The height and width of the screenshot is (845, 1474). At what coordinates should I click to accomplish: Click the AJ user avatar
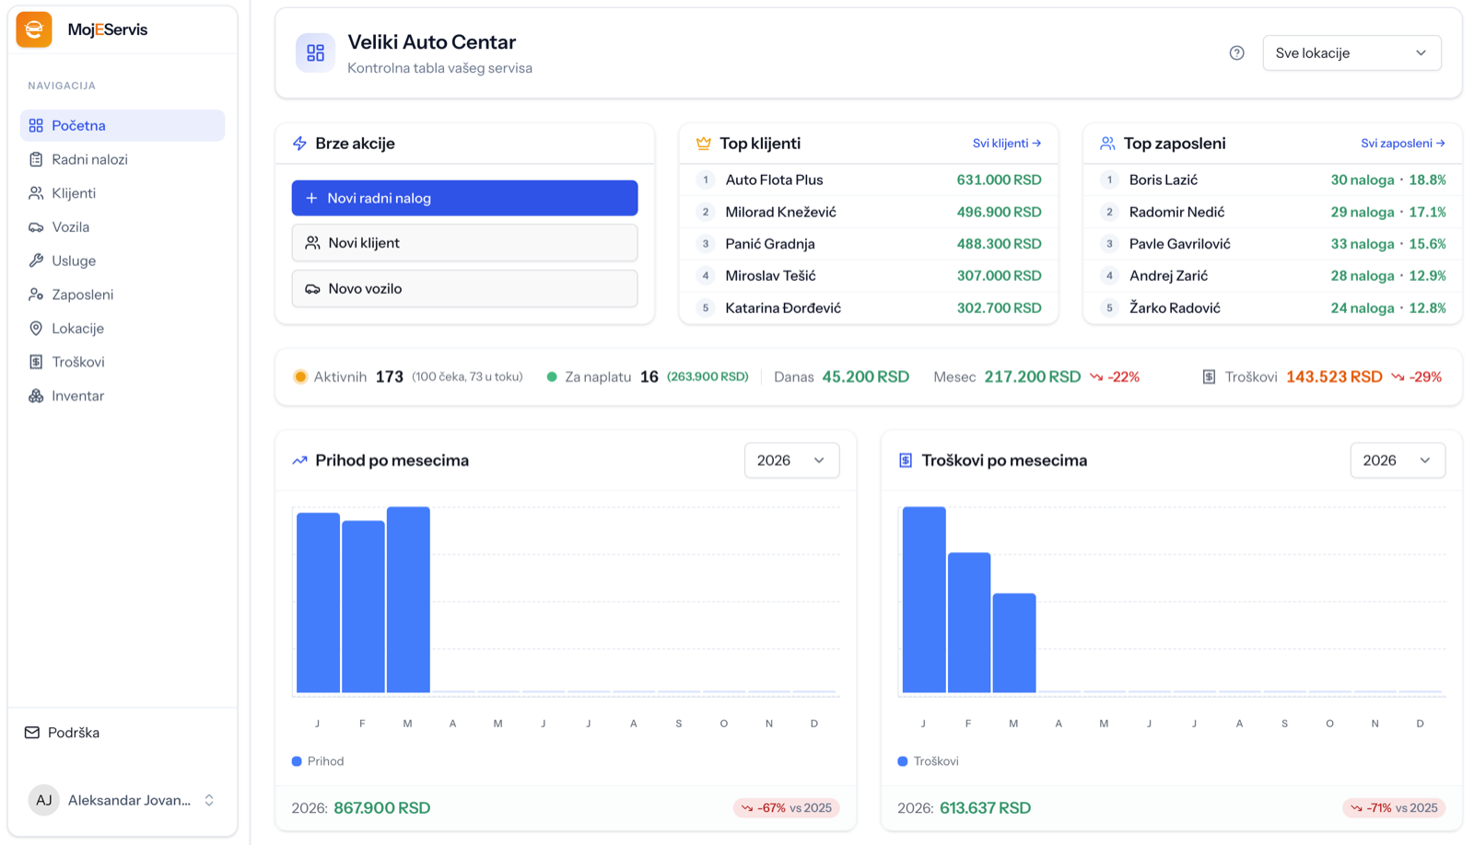click(43, 800)
